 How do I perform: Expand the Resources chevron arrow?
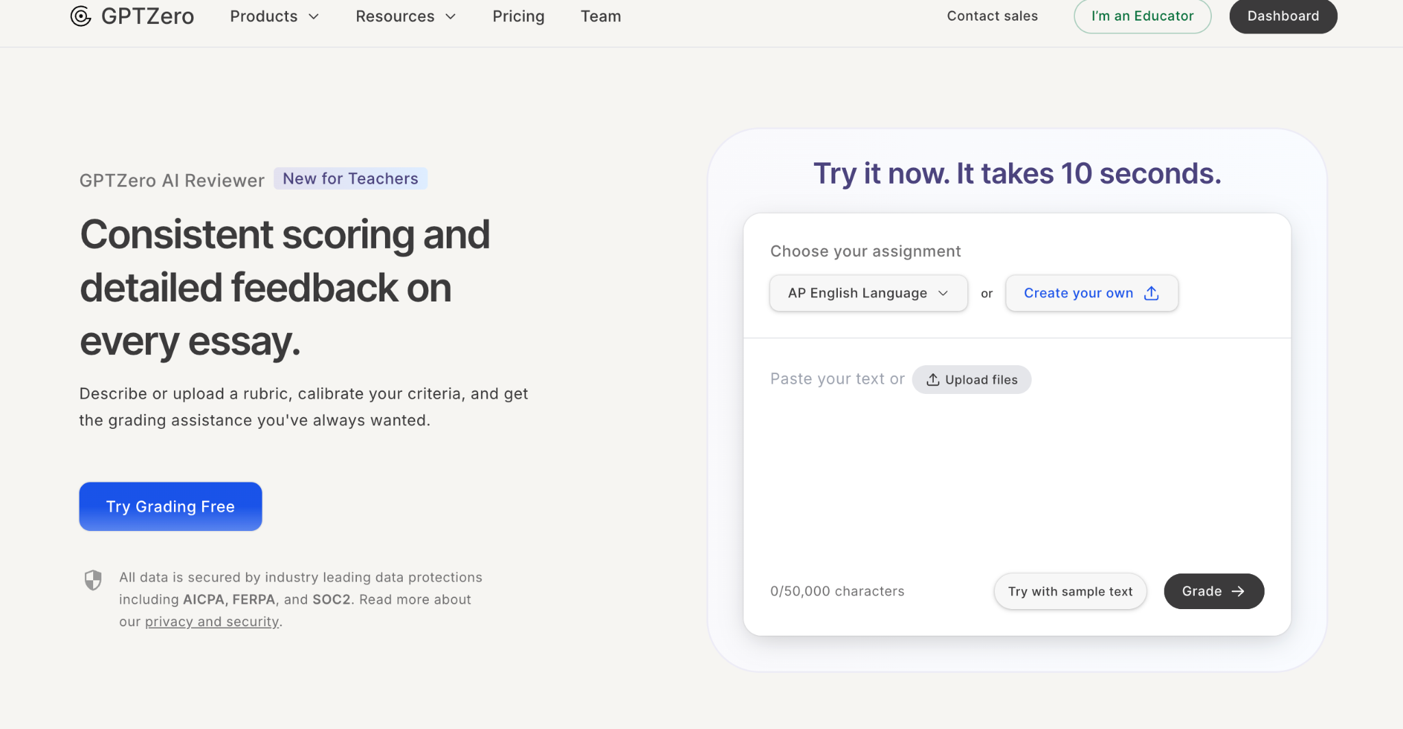coord(451,17)
